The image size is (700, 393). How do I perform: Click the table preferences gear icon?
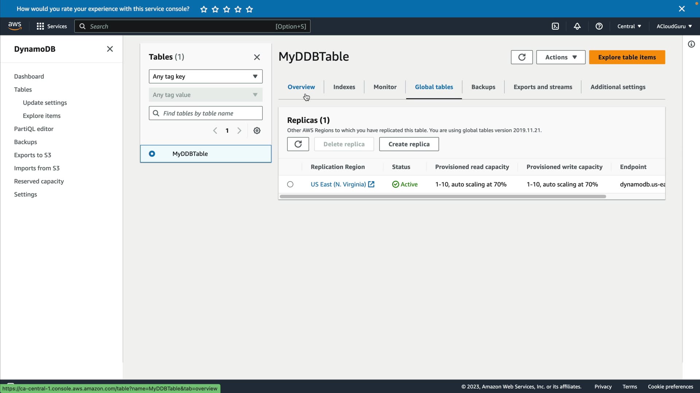point(257,131)
